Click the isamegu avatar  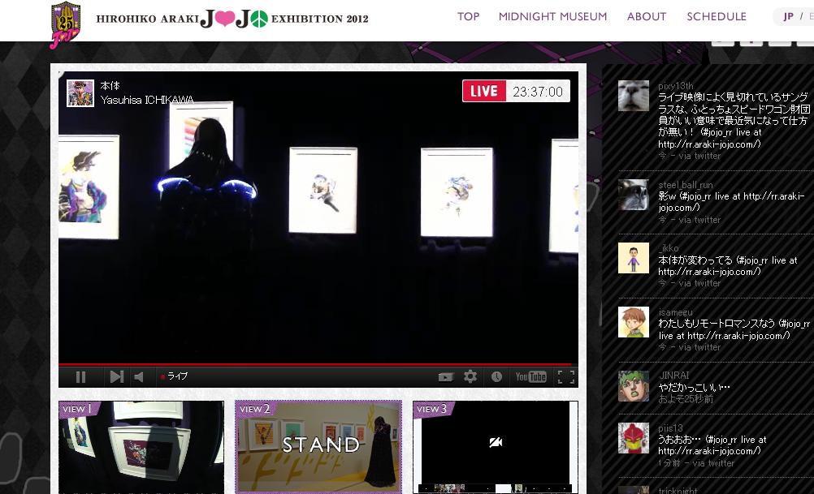tap(634, 322)
